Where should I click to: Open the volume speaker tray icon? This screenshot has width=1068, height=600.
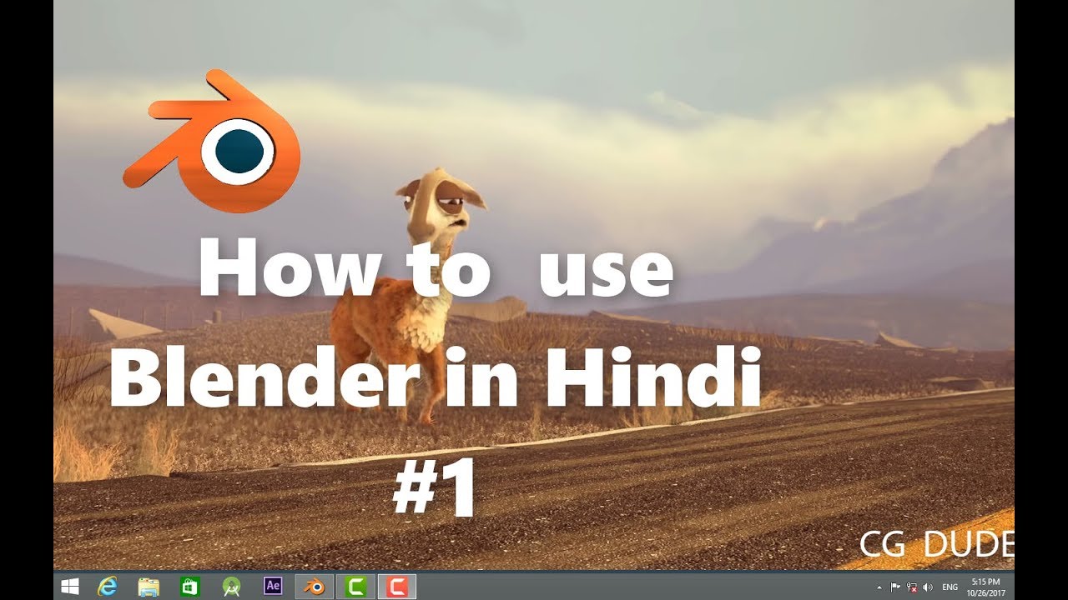coord(927,587)
